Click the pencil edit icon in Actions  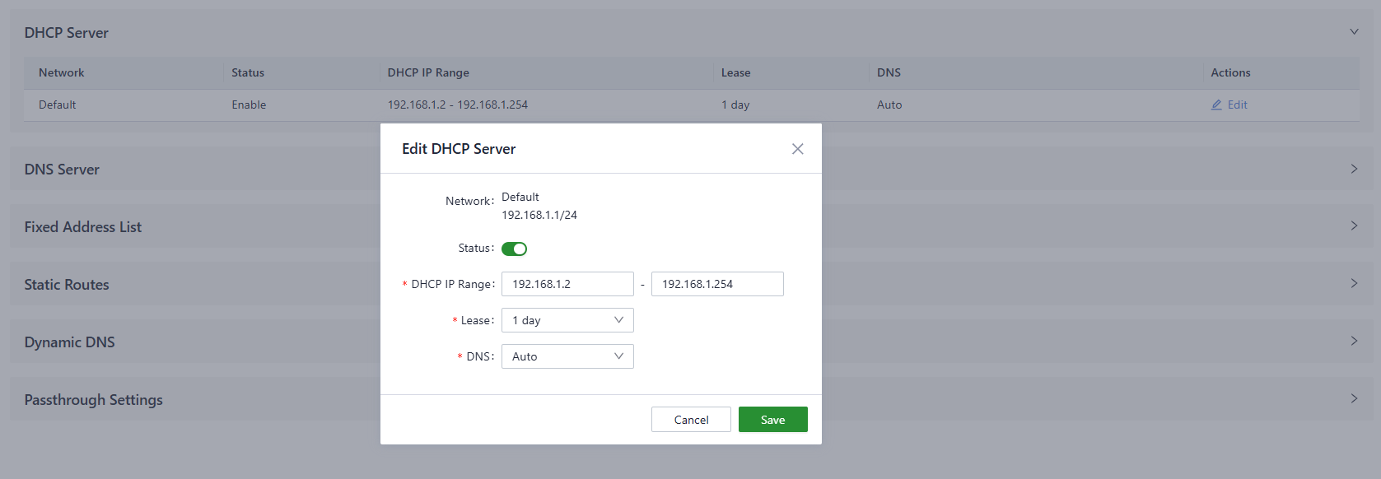click(x=1216, y=105)
